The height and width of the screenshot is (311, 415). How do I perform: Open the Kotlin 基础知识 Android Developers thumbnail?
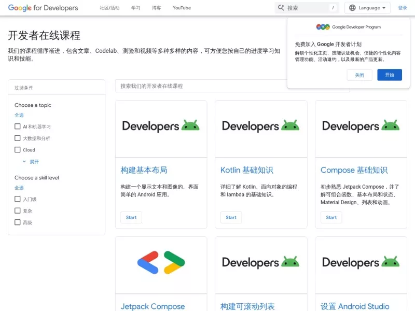click(261, 129)
